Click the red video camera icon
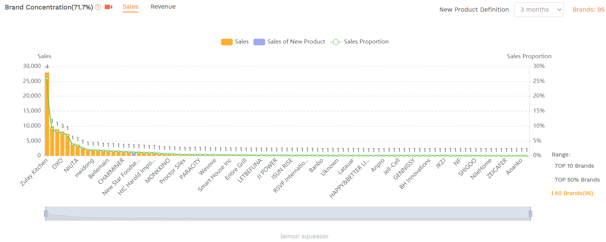Screen dimensions: 606x242 tap(109, 7)
